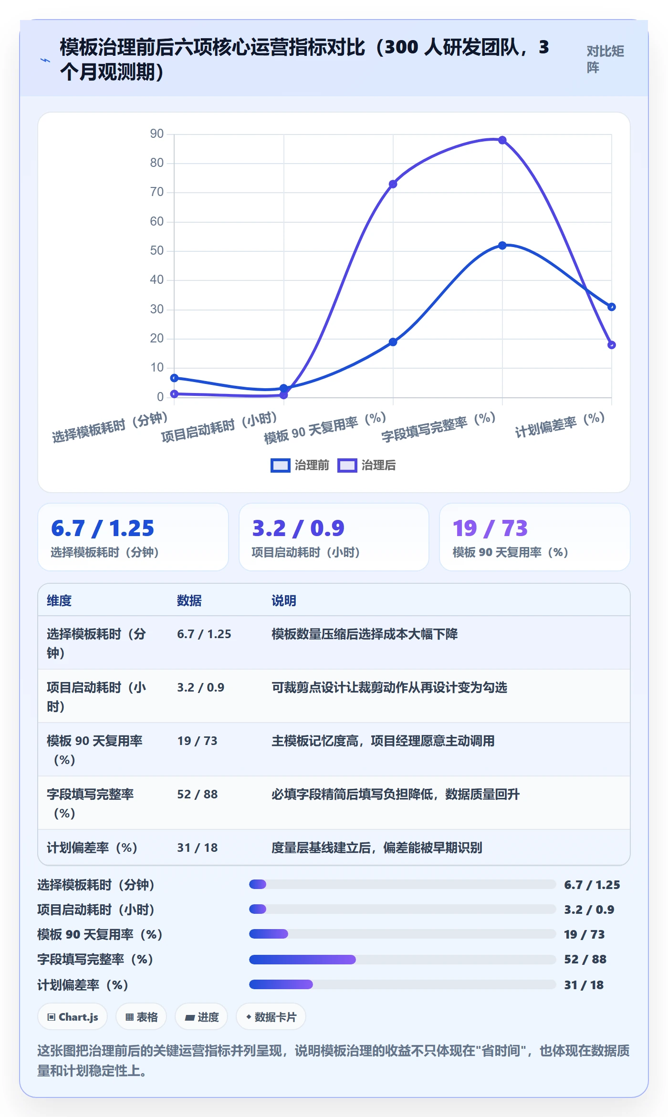Click the summary paragraph at the bottom
The height and width of the screenshot is (1117, 668).
coord(334,1060)
